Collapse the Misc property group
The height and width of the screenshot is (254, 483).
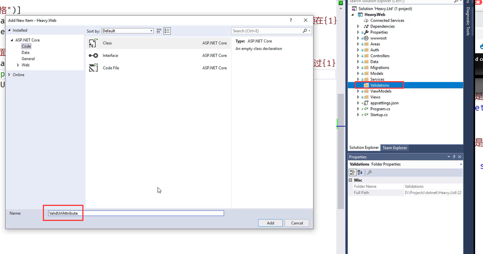pos(351,180)
